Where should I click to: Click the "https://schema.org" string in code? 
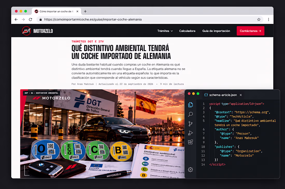pos(252,112)
